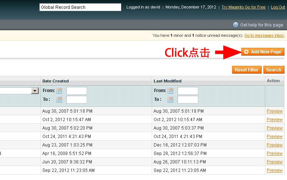Focus the Global Record Search field
Screen dimensions: 287x180
(x=80, y=7)
